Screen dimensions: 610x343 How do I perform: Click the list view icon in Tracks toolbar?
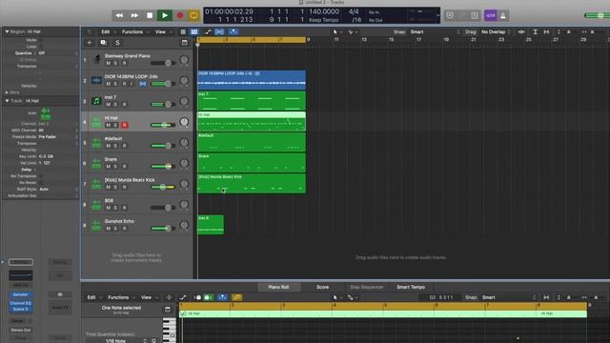[183, 31]
